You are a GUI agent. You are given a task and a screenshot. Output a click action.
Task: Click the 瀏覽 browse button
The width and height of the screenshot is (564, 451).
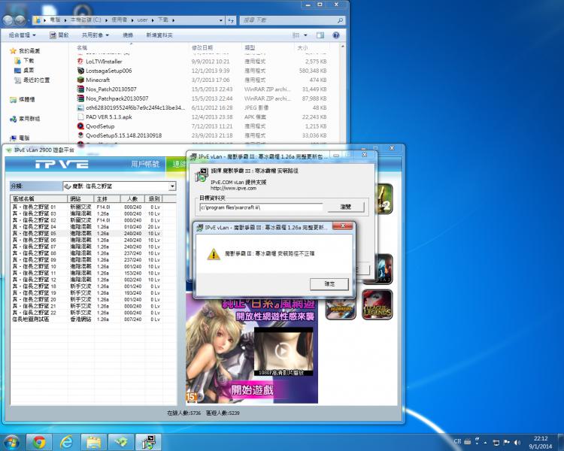click(345, 206)
